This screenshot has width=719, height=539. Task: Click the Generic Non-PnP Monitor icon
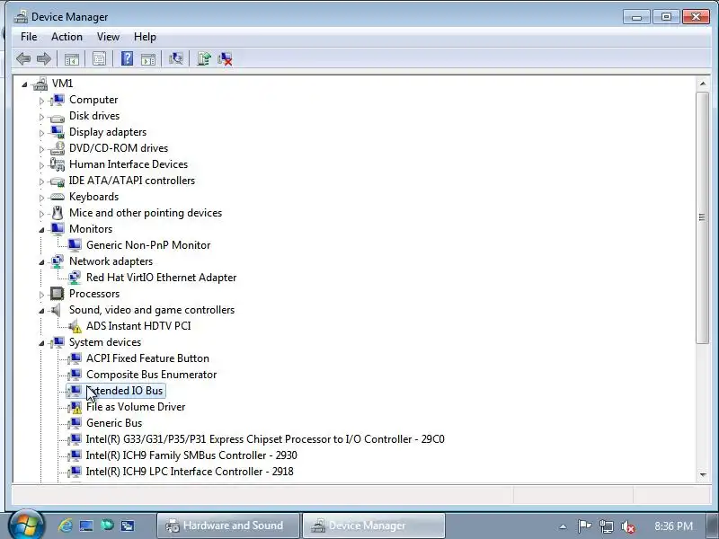pyautogui.click(x=75, y=245)
